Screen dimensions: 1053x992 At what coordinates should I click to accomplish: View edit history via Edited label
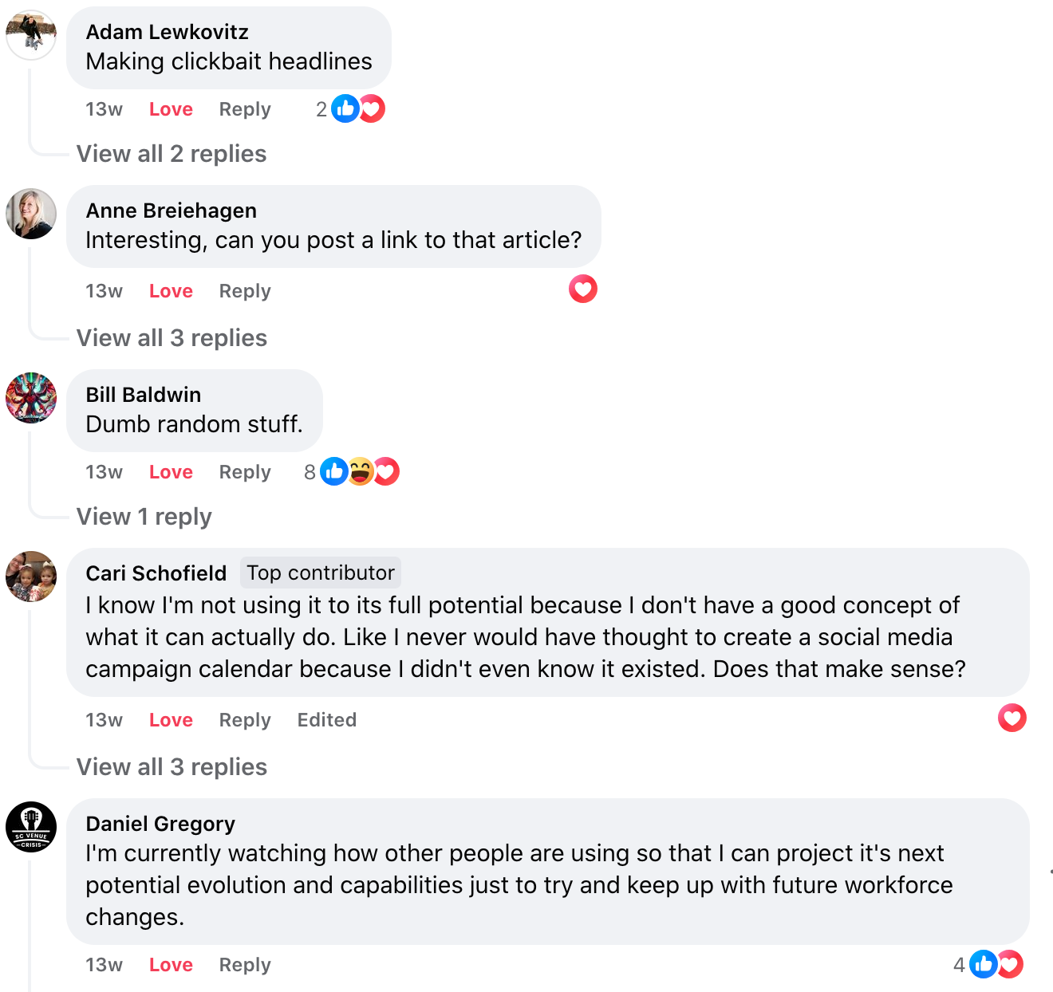pos(326,720)
